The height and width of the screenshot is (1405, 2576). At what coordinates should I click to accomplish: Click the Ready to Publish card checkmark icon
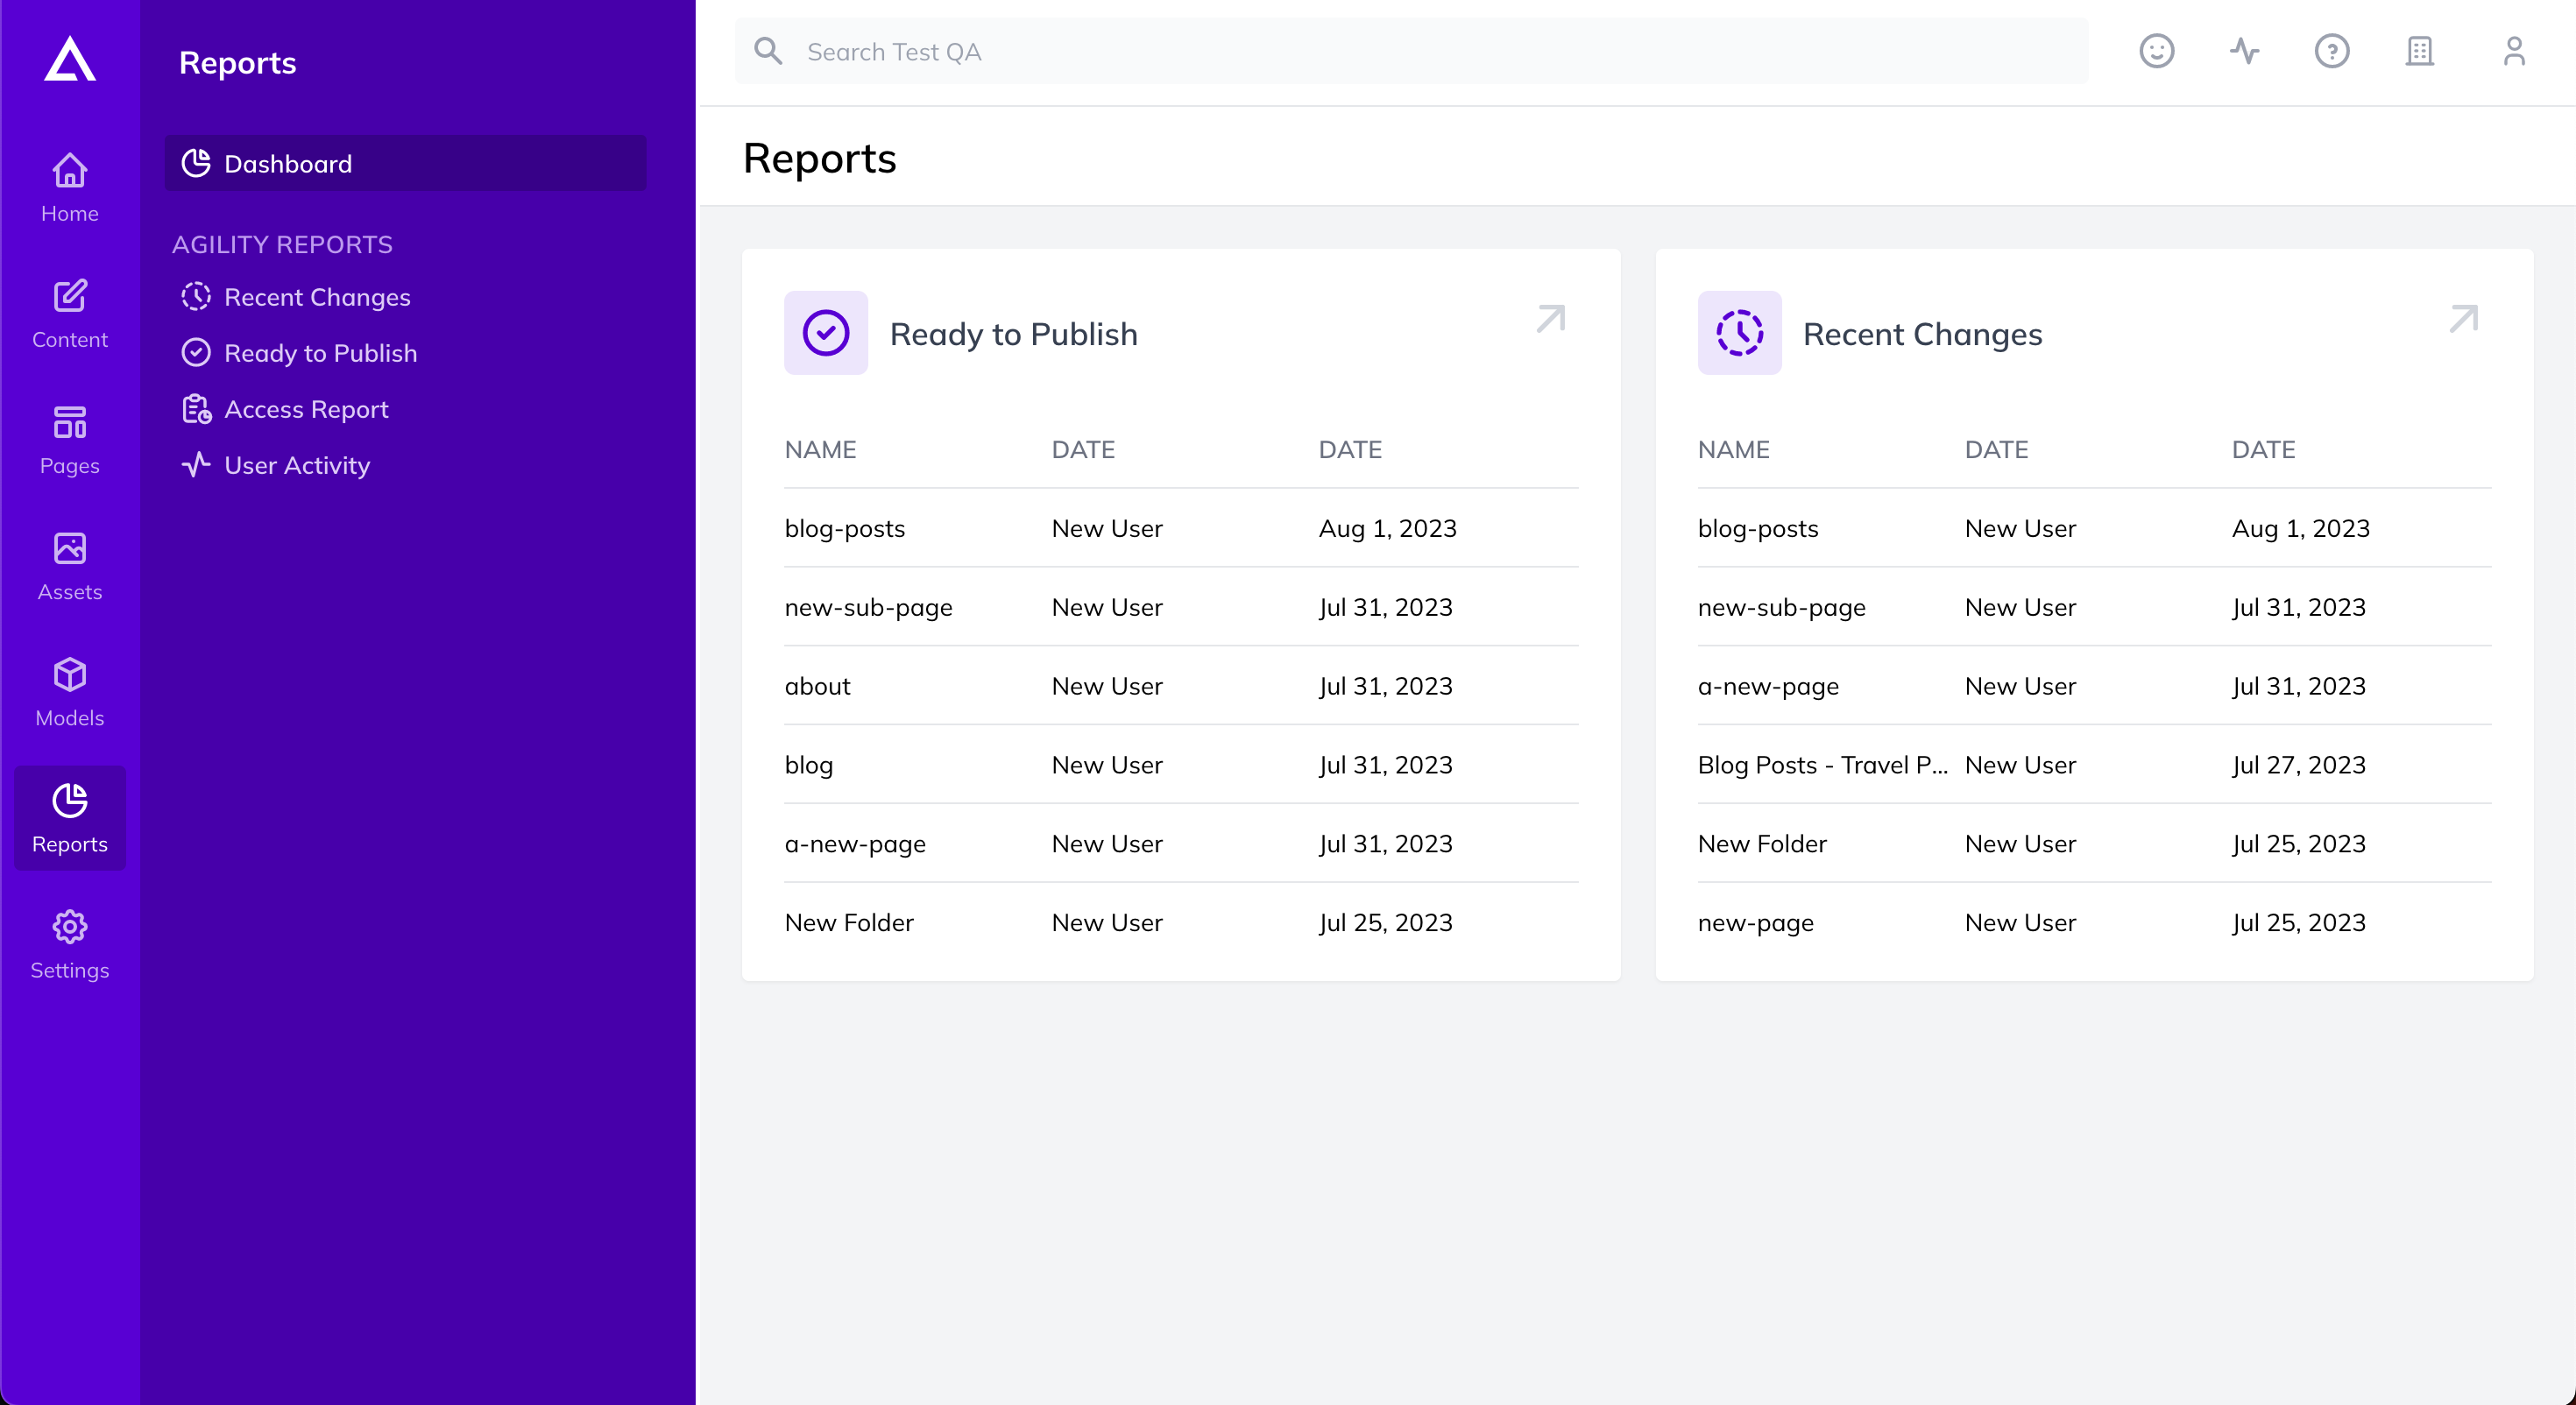[x=826, y=333]
